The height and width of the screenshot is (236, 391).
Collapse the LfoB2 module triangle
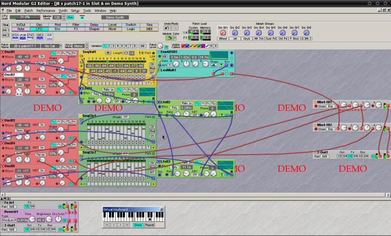click(x=158, y=102)
